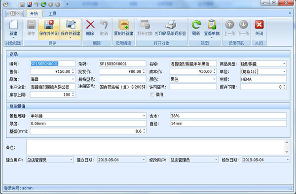Click the application logo icon in title bar

pos(5,4)
